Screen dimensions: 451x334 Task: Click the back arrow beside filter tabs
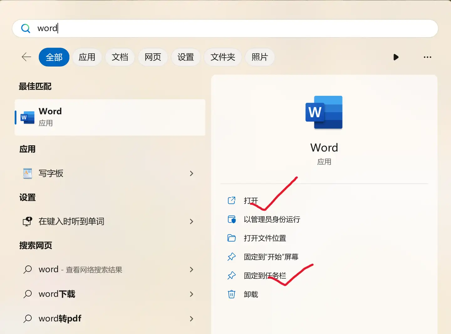pyautogui.click(x=26, y=57)
